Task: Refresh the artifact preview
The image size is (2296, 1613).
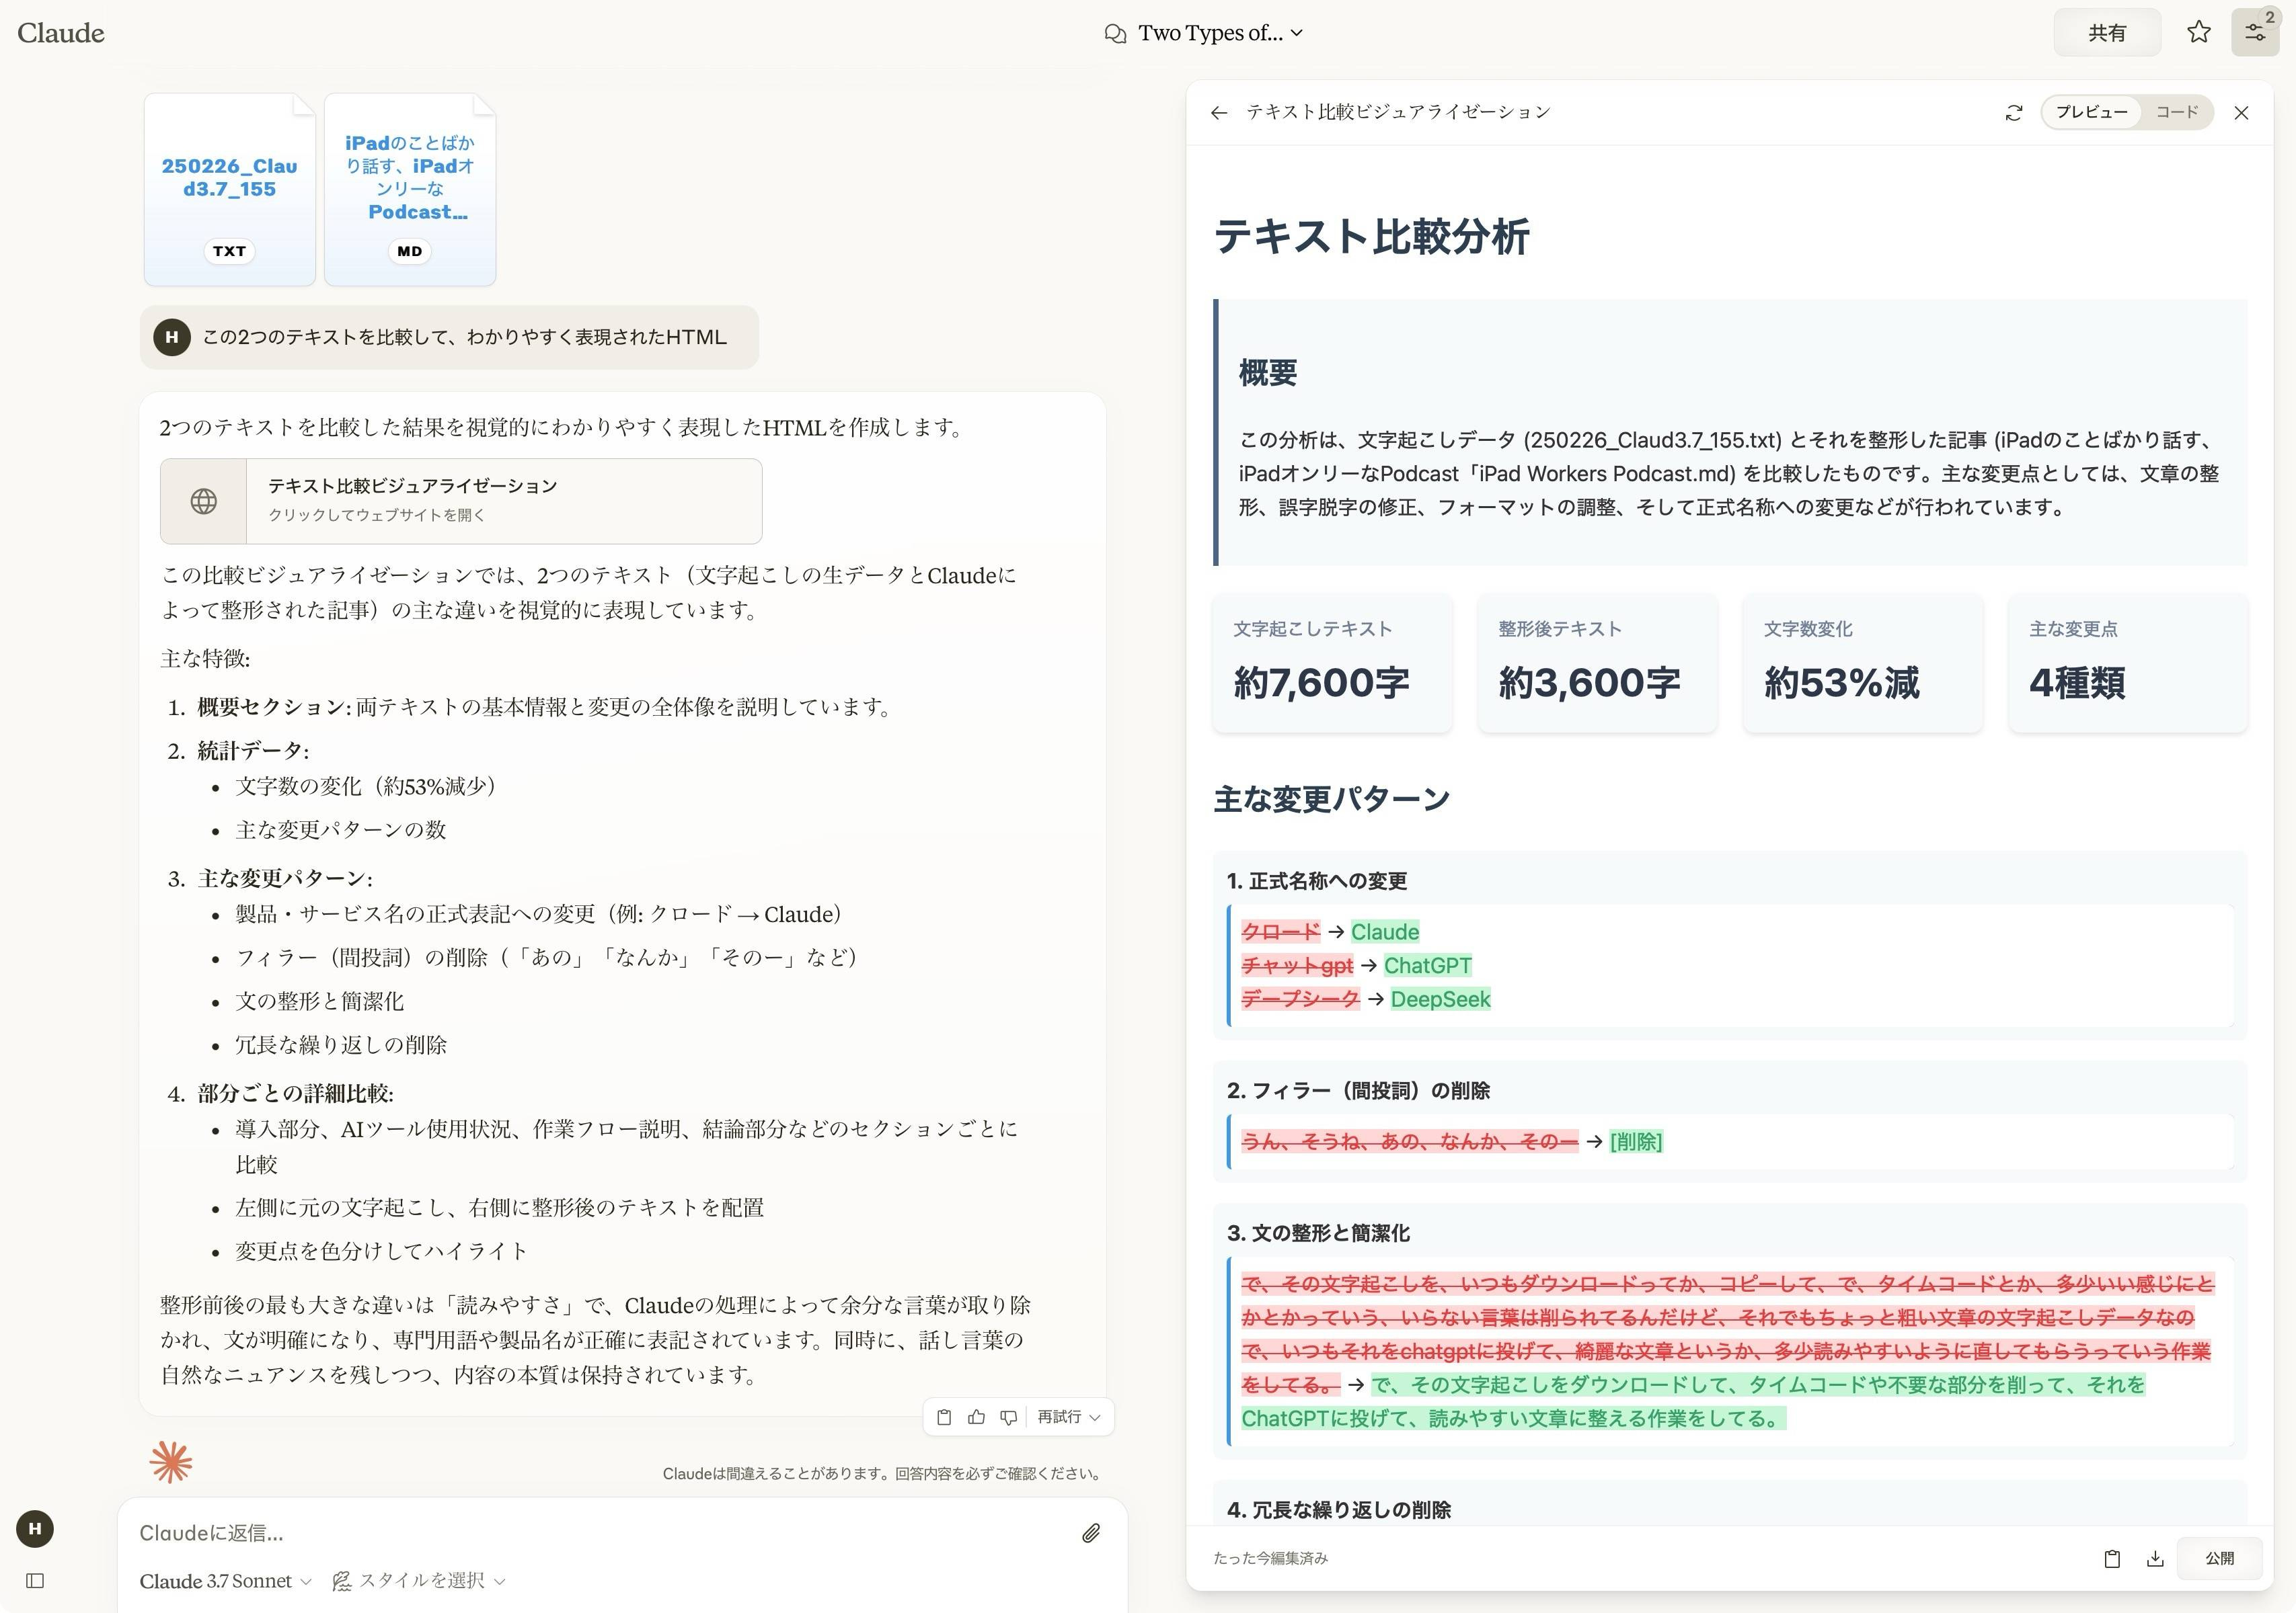Action: (x=2014, y=113)
